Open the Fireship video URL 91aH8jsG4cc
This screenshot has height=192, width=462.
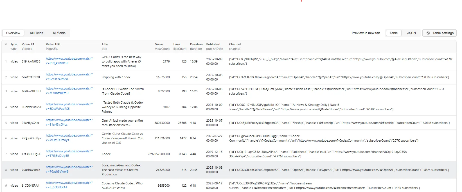[x=69, y=122]
